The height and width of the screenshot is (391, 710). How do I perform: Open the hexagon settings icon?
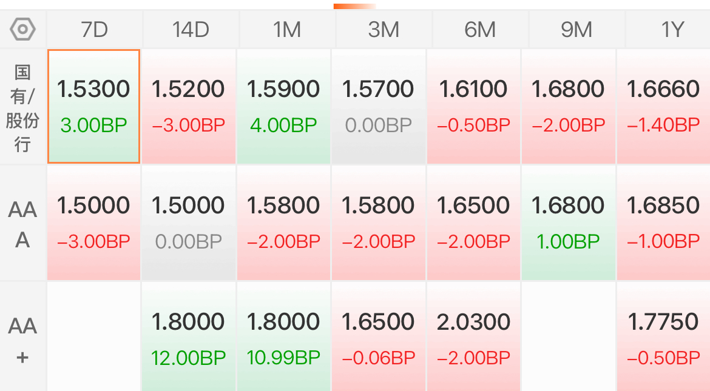(22, 30)
